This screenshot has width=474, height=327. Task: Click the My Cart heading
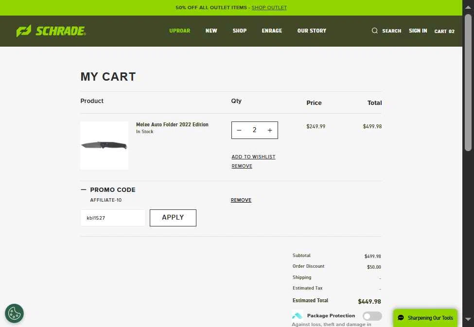[x=108, y=77]
